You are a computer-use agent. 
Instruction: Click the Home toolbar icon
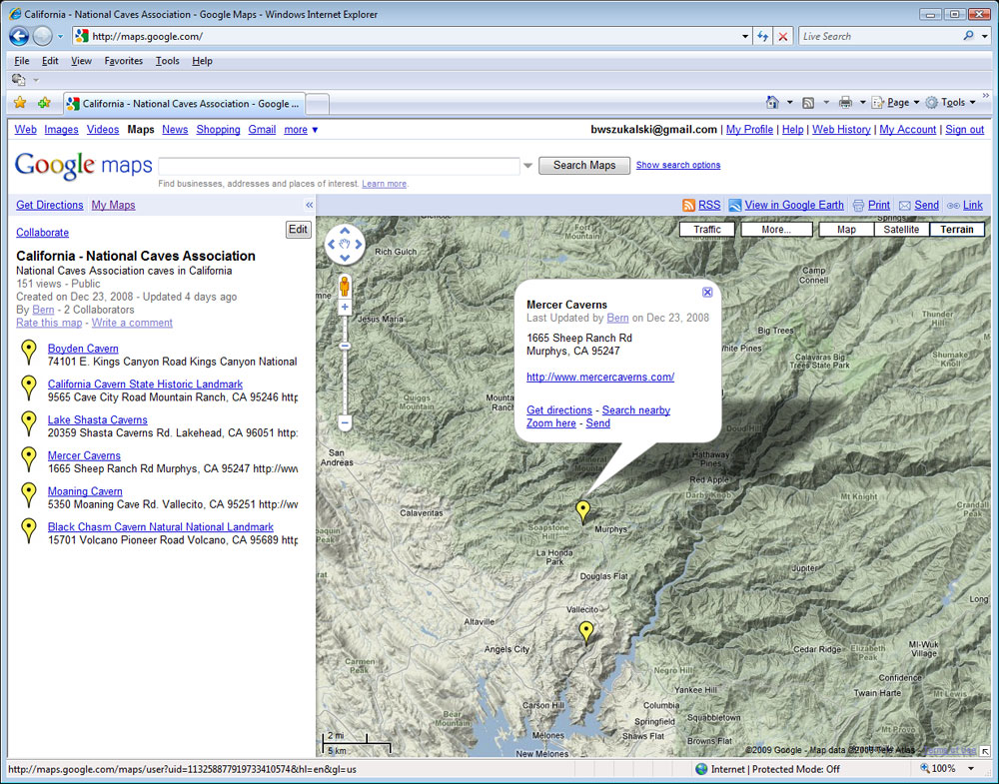pyautogui.click(x=772, y=102)
